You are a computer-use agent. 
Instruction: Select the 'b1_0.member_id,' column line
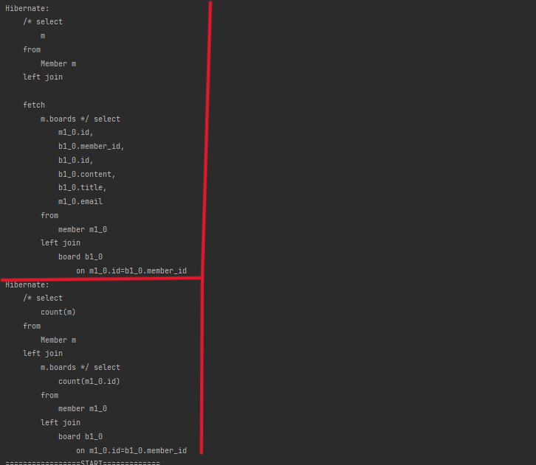[x=92, y=146]
